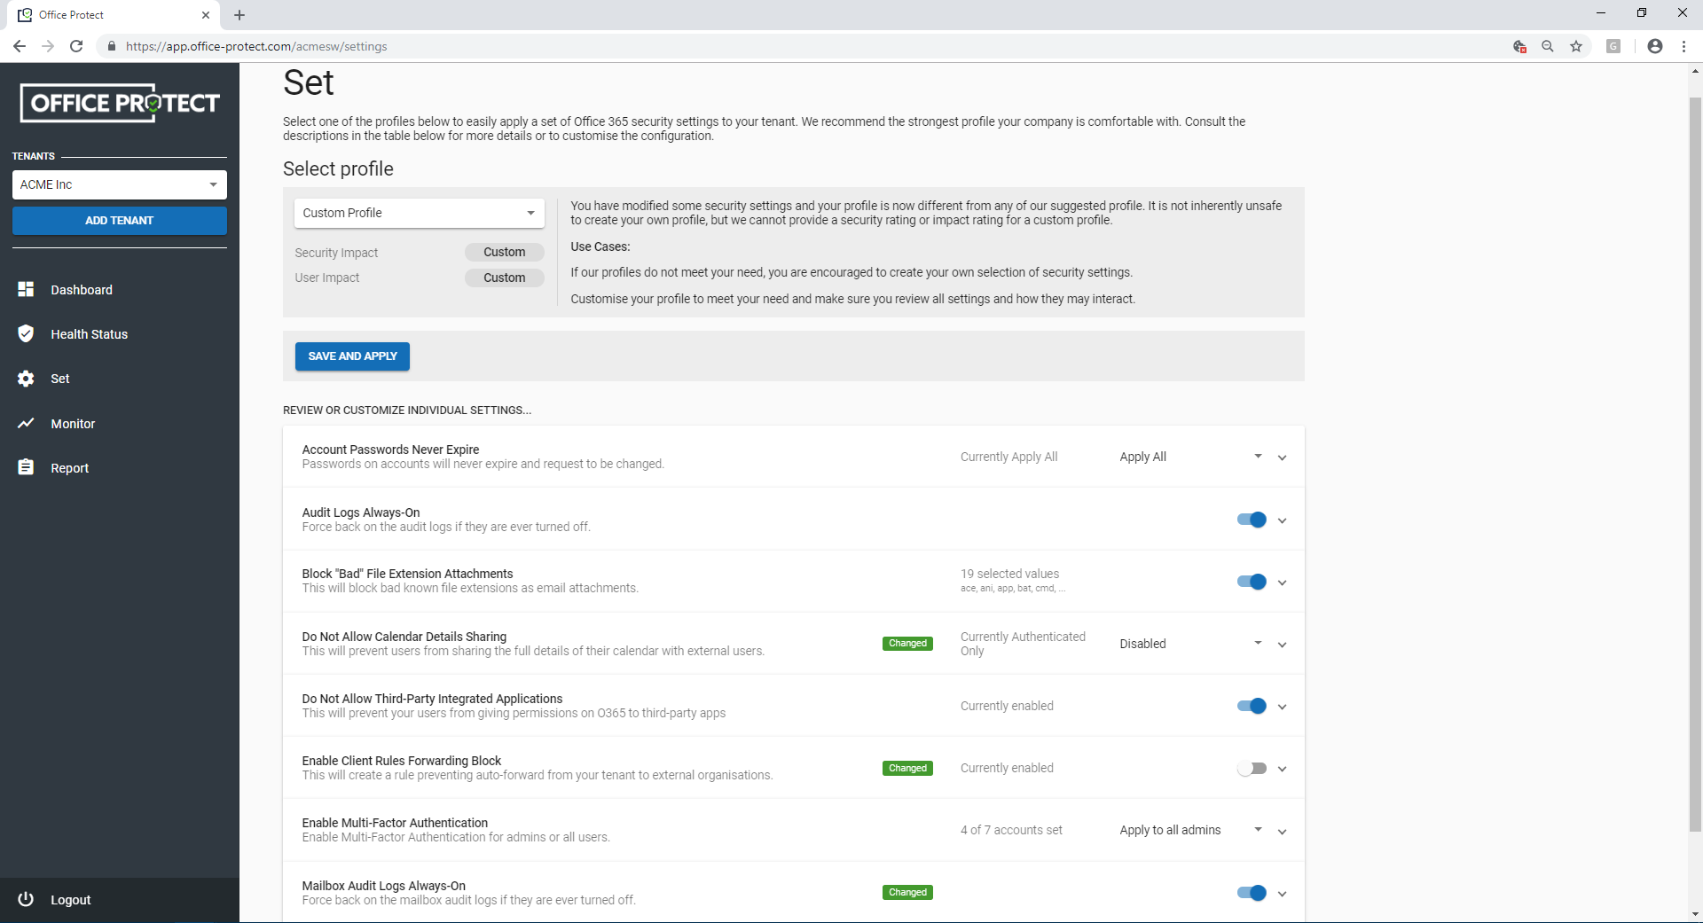Click the Logout power icon
This screenshot has width=1703, height=923.
tap(26, 899)
